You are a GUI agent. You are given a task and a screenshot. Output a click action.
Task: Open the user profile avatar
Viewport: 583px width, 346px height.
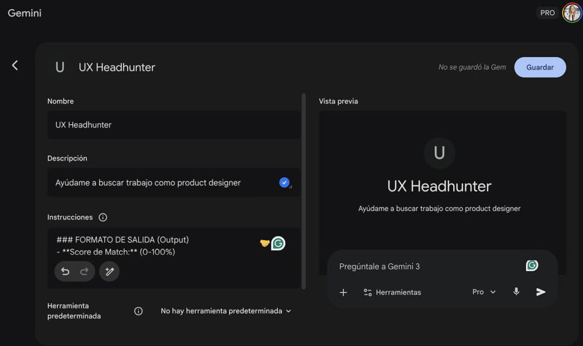pyautogui.click(x=572, y=13)
